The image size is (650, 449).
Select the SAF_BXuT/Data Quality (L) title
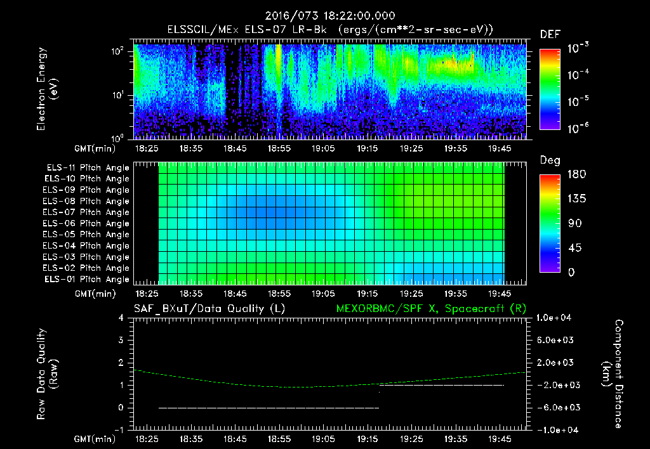click(209, 309)
